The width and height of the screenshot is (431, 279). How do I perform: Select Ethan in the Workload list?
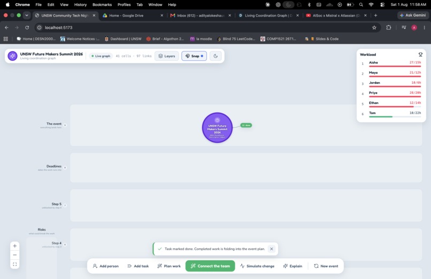click(x=391, y=104)
